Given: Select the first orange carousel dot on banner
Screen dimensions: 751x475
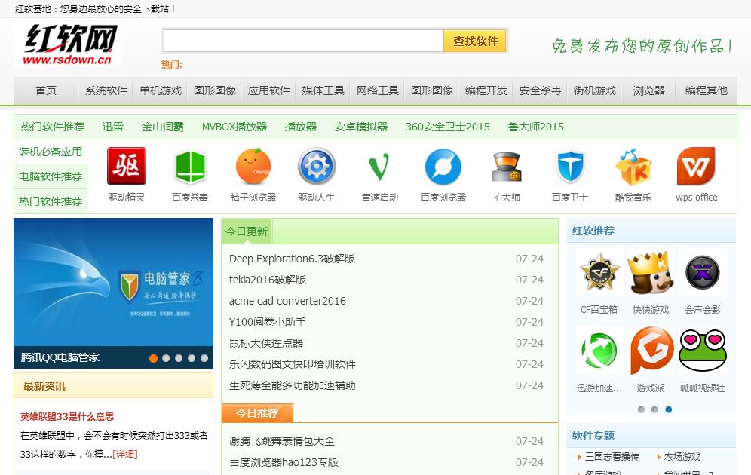Looking at the screenshot, I should coord(154,358).
